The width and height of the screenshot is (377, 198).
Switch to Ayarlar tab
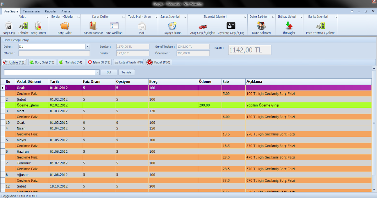point(66,11)
